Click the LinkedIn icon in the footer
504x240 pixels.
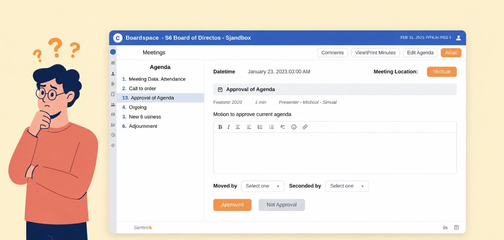tap(445, 228)
